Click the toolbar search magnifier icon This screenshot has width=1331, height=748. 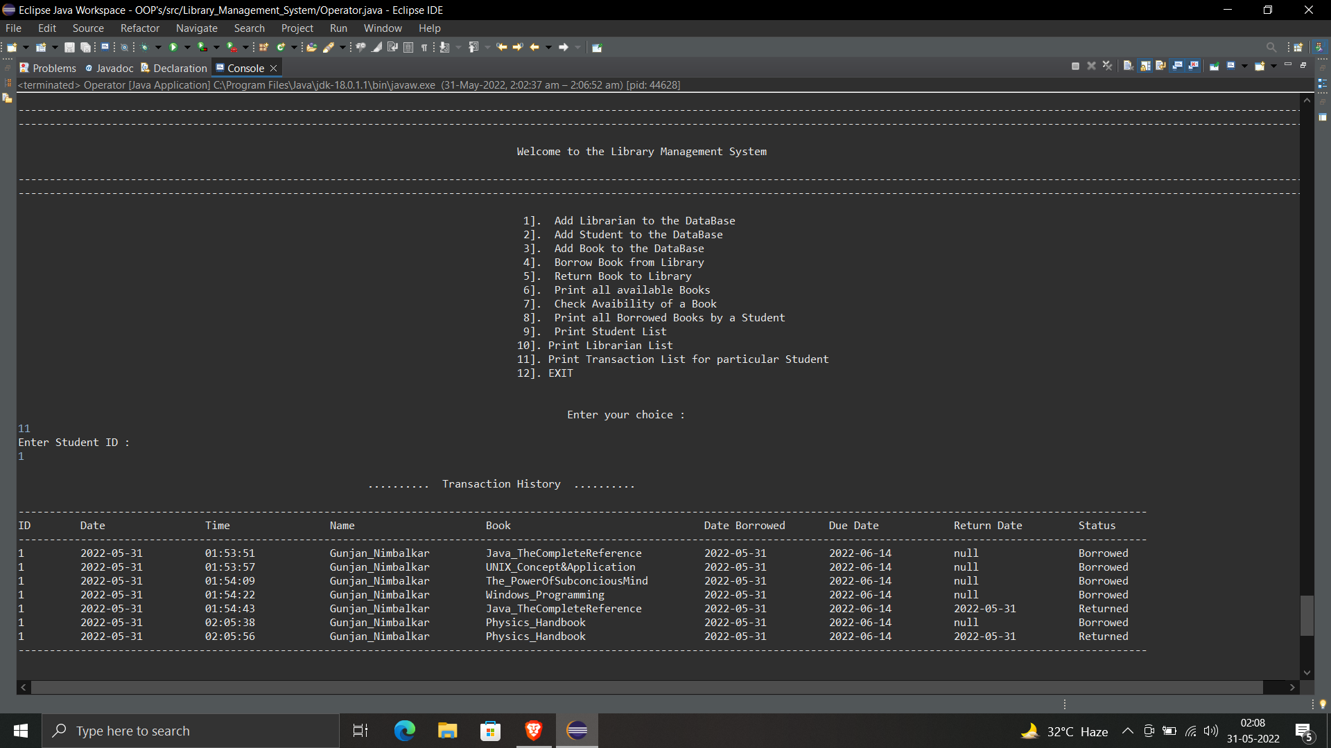click(1271, 47)
